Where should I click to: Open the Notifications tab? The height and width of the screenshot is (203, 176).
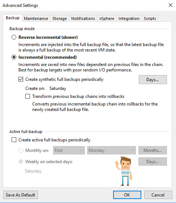tap(83, 18)
